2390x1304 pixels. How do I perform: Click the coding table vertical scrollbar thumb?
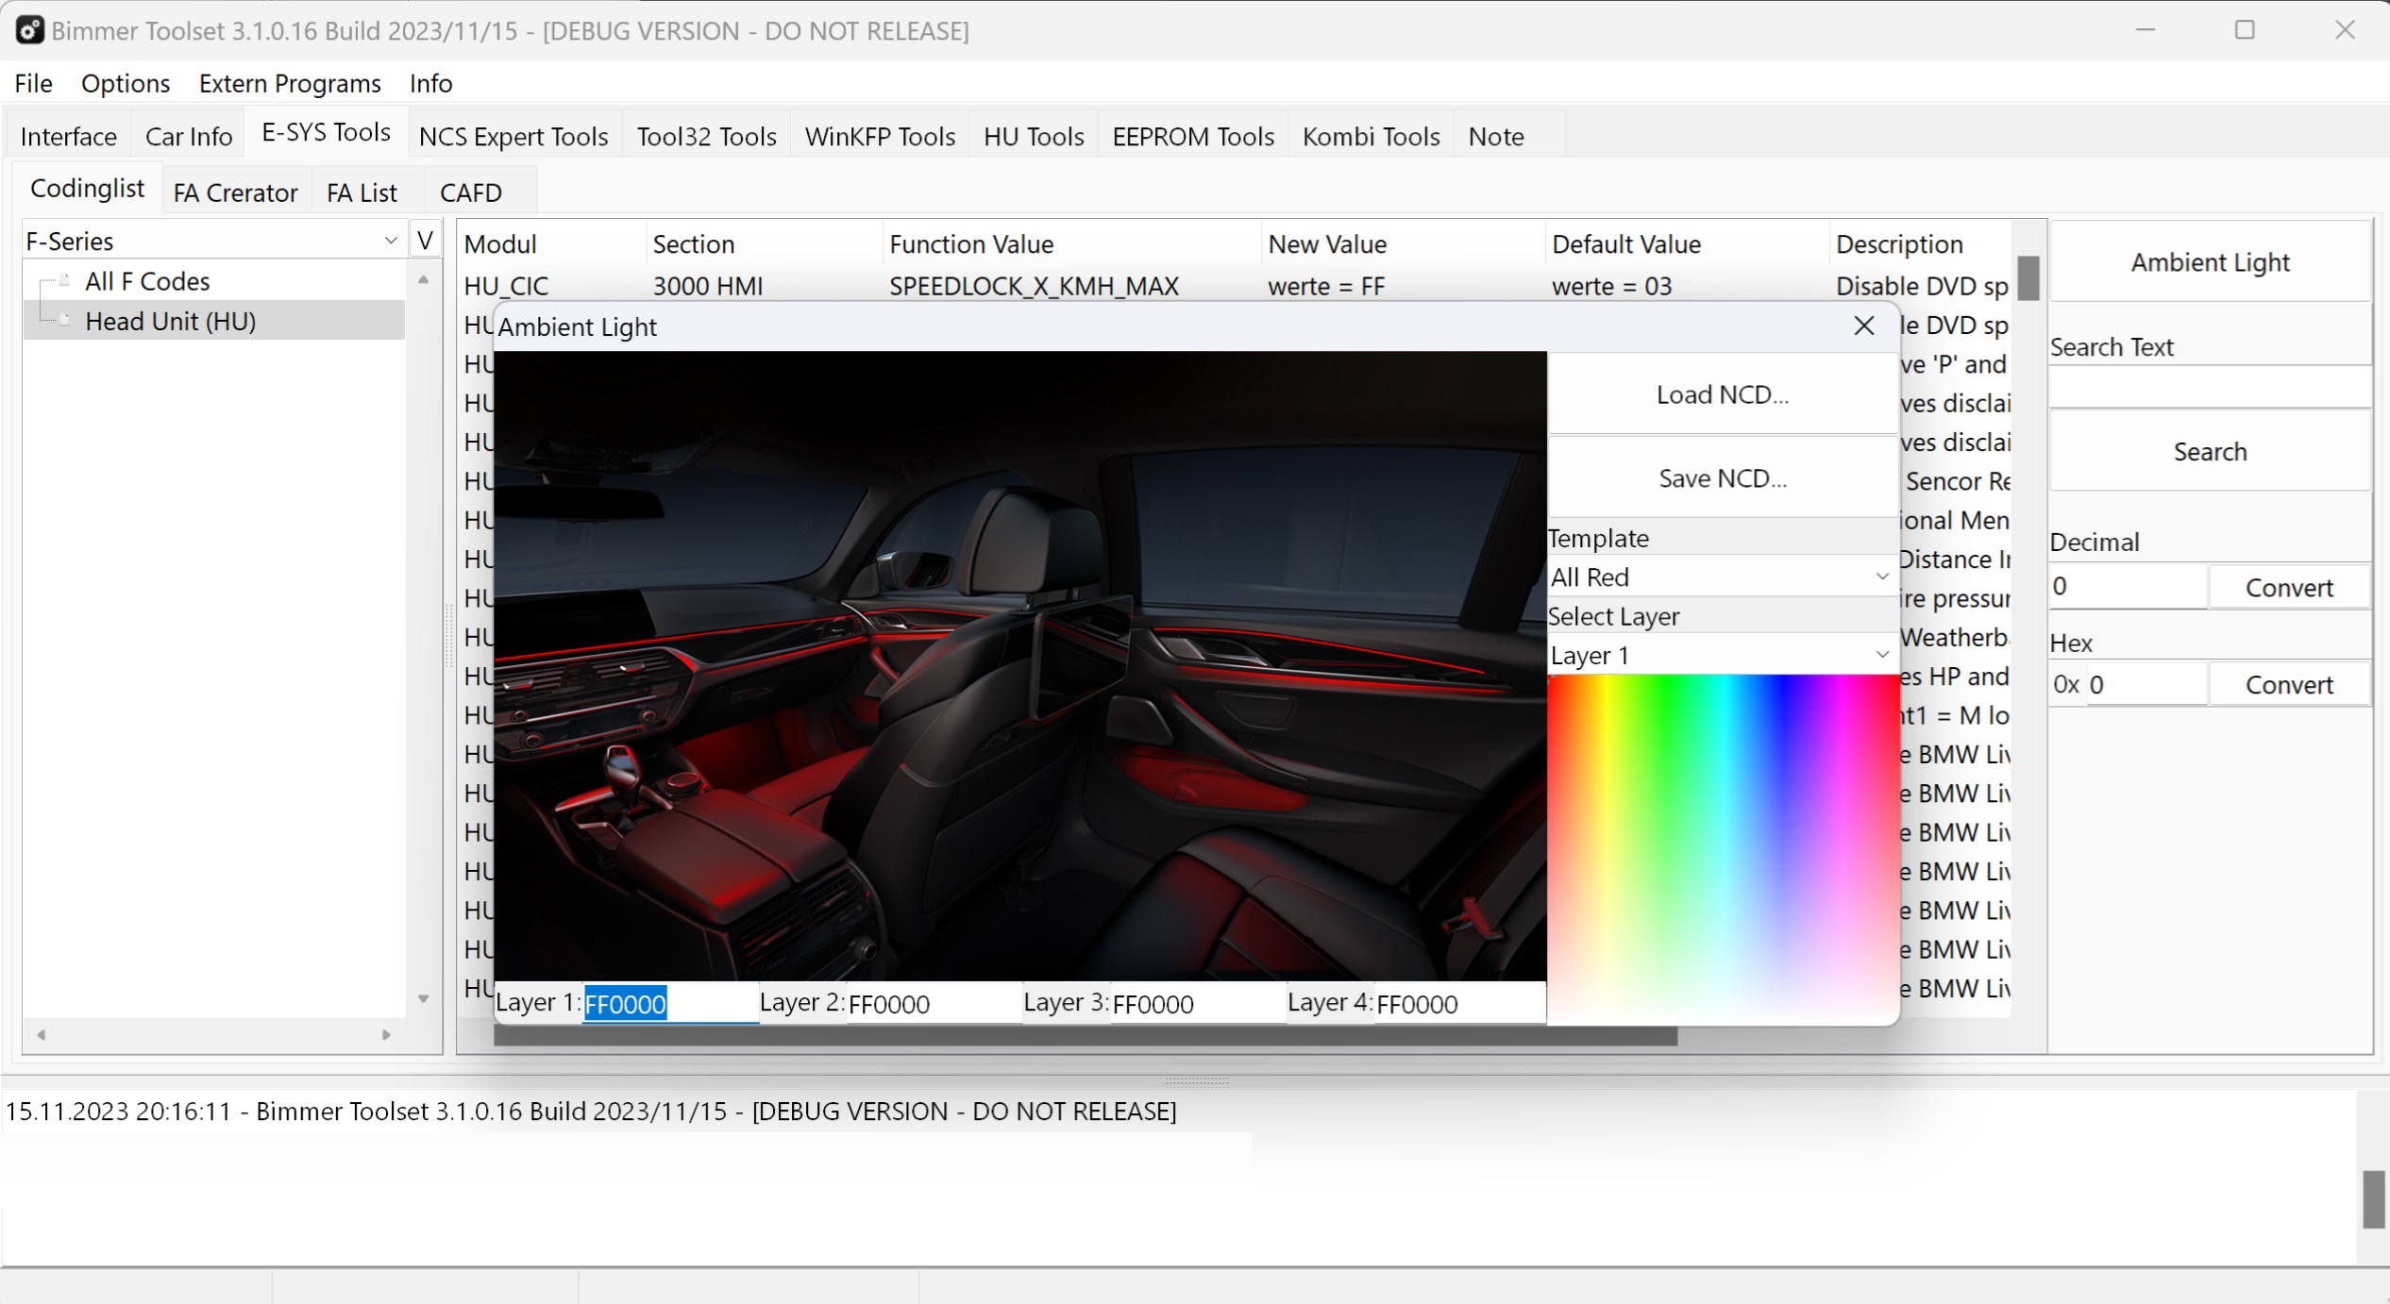pos(2028,277)
